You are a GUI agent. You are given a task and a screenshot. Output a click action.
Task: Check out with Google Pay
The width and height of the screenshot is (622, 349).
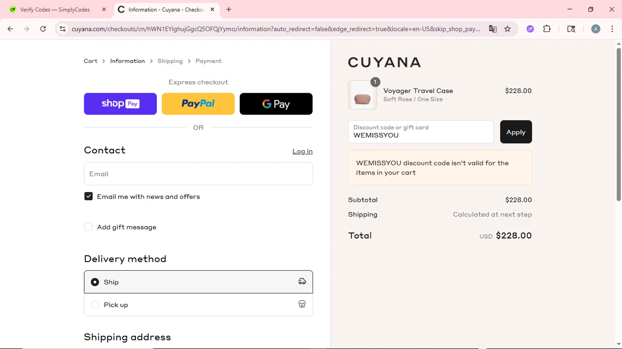point(276,104)
